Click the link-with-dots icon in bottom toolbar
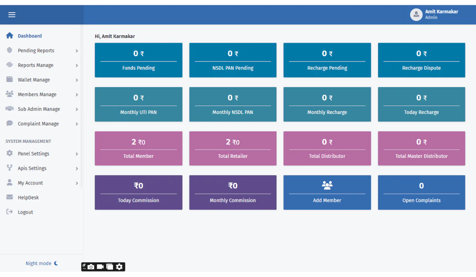 [84, 267]
